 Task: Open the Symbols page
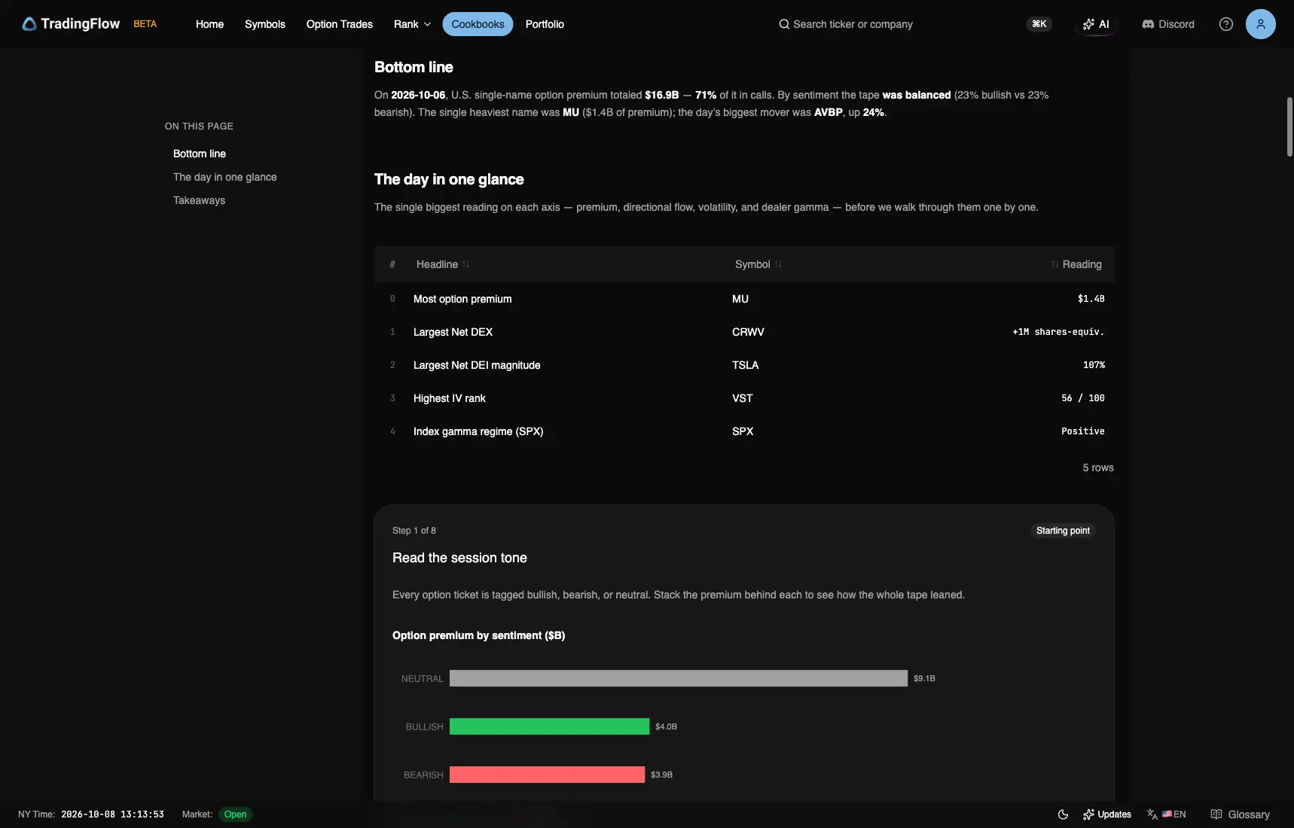(x=265, y=24)
